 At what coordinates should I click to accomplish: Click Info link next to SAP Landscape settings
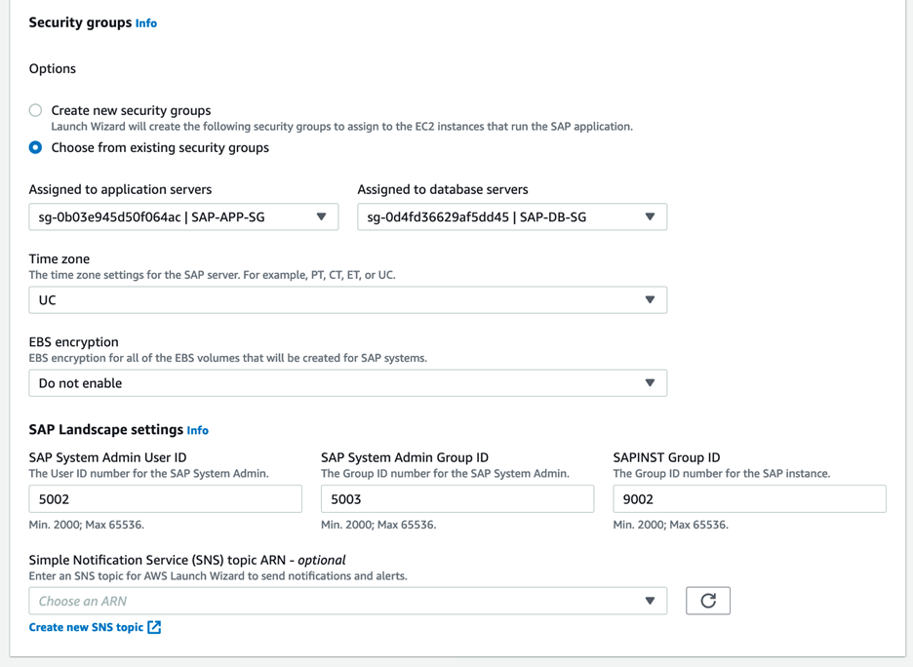coord(197,430)
